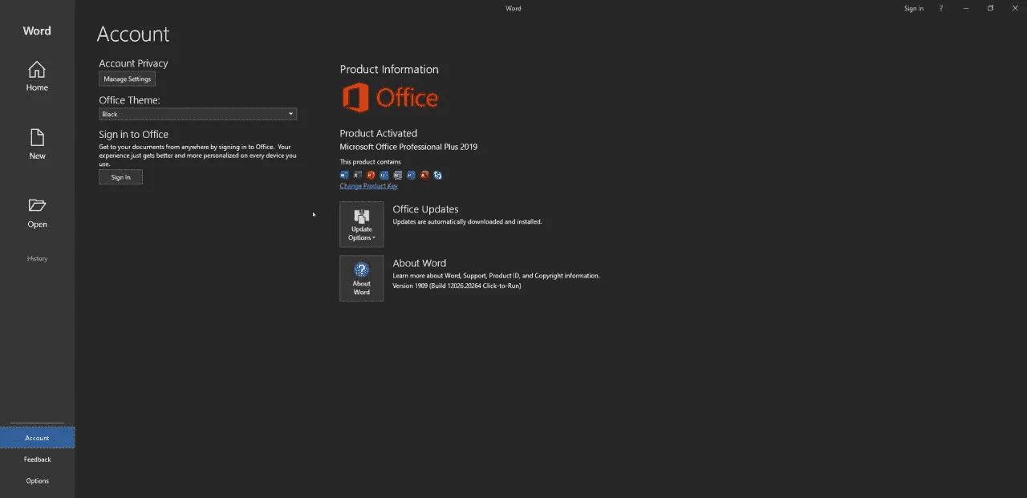Click the Manage Settings button
The height and width of the screenshot is (498, 1027).
coord(127,79)
